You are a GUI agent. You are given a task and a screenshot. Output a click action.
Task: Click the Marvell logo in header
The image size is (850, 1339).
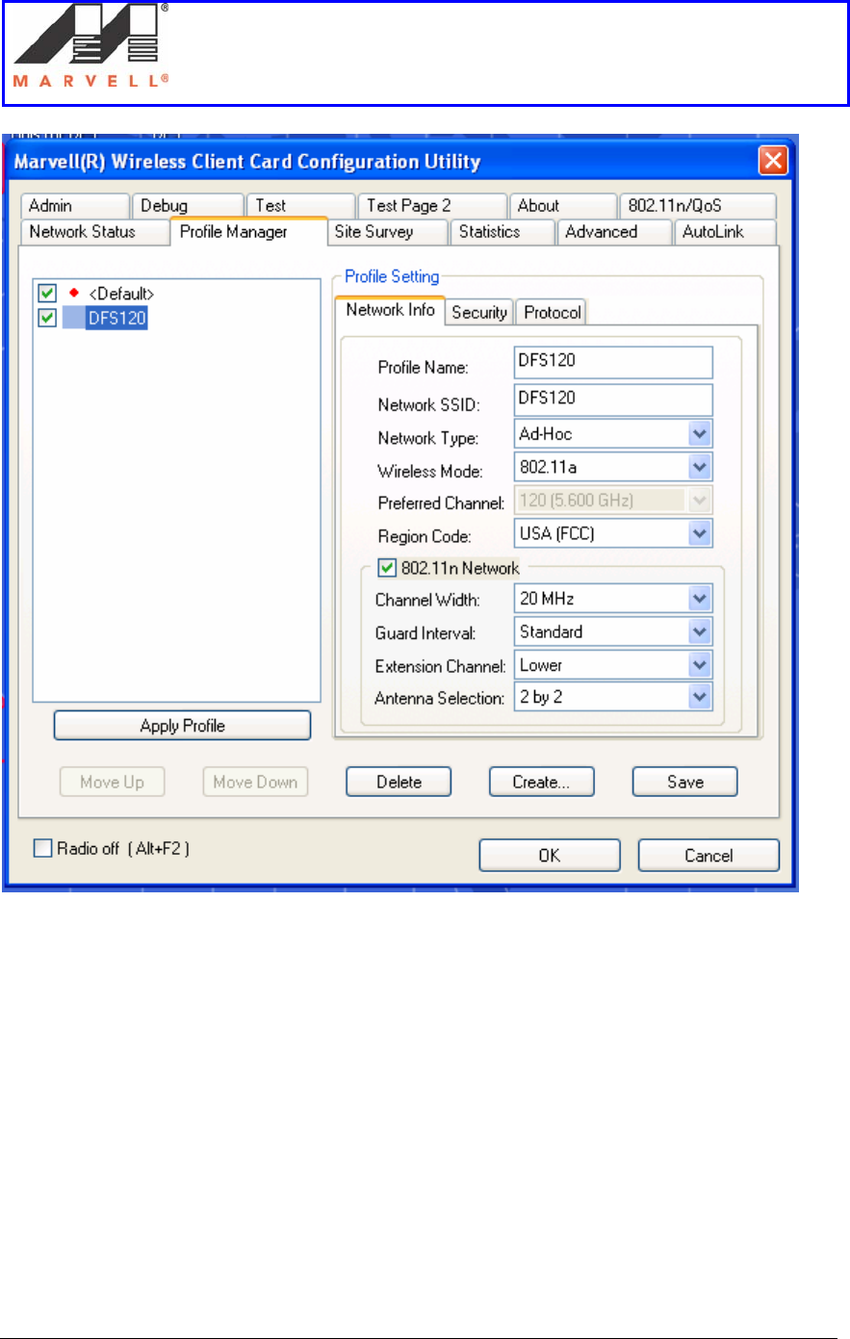91,47
